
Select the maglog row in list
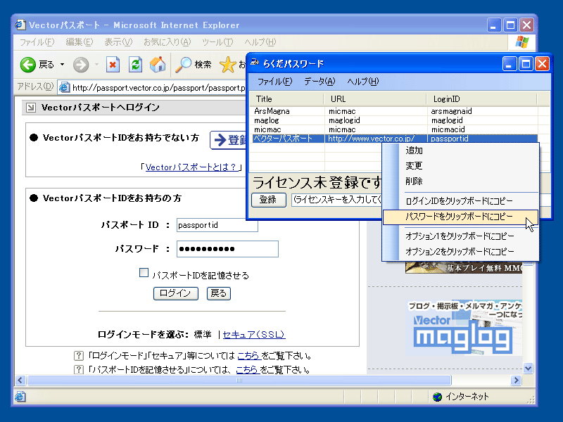(x=395, y=120)
